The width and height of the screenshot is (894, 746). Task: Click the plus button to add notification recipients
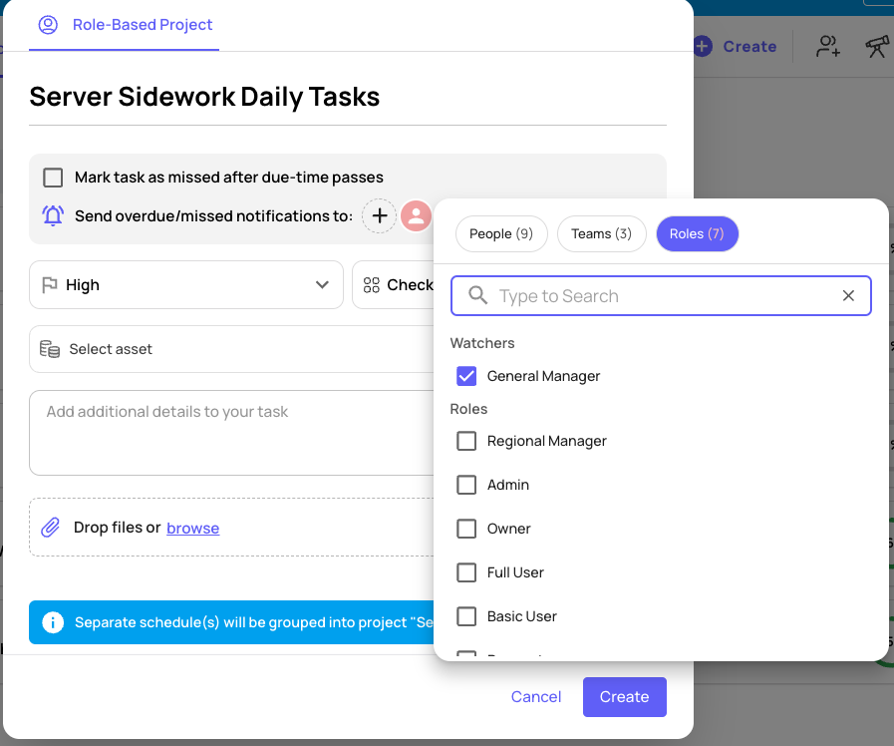click(379, 215)
